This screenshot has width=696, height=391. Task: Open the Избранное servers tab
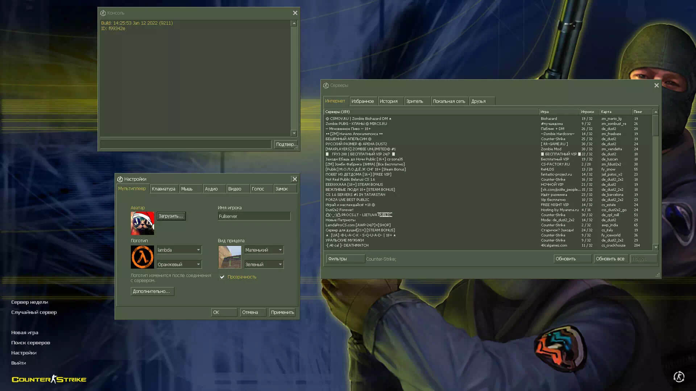363,101
